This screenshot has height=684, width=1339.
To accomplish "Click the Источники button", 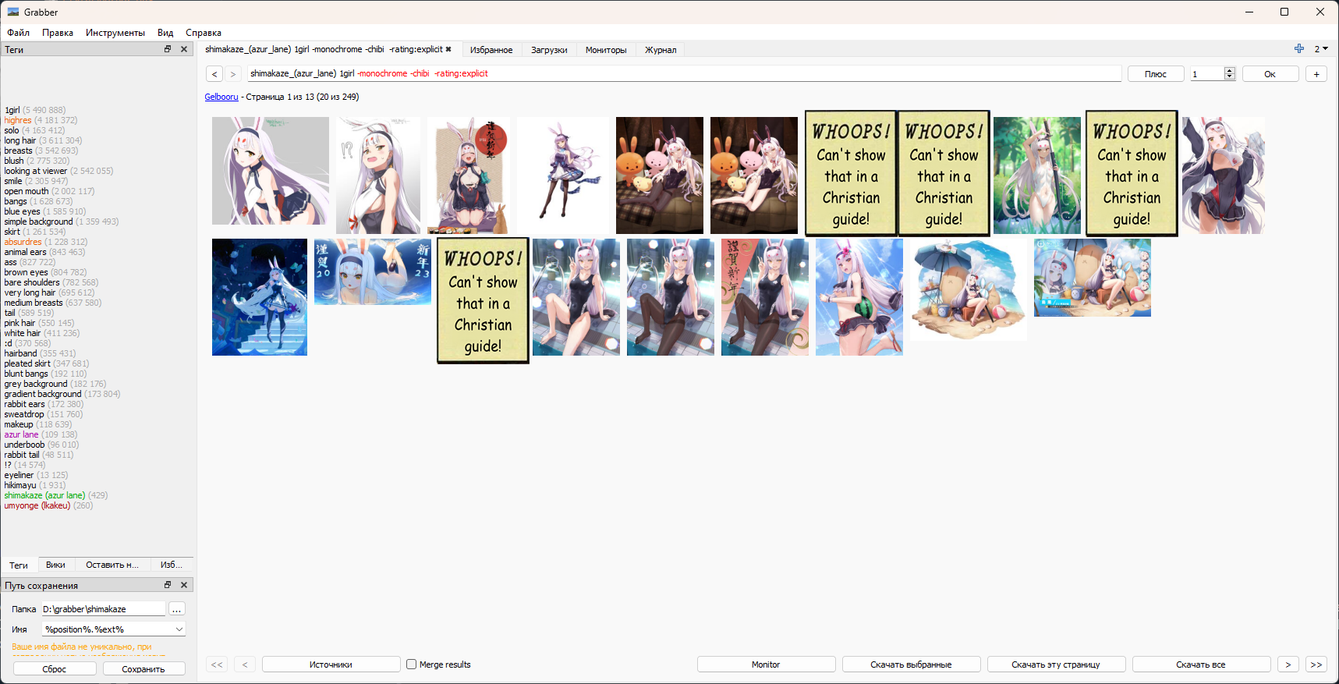I will coord(331,665).
